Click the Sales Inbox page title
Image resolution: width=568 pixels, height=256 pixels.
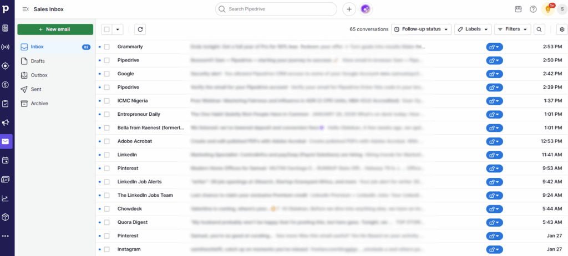pos(49,9)
